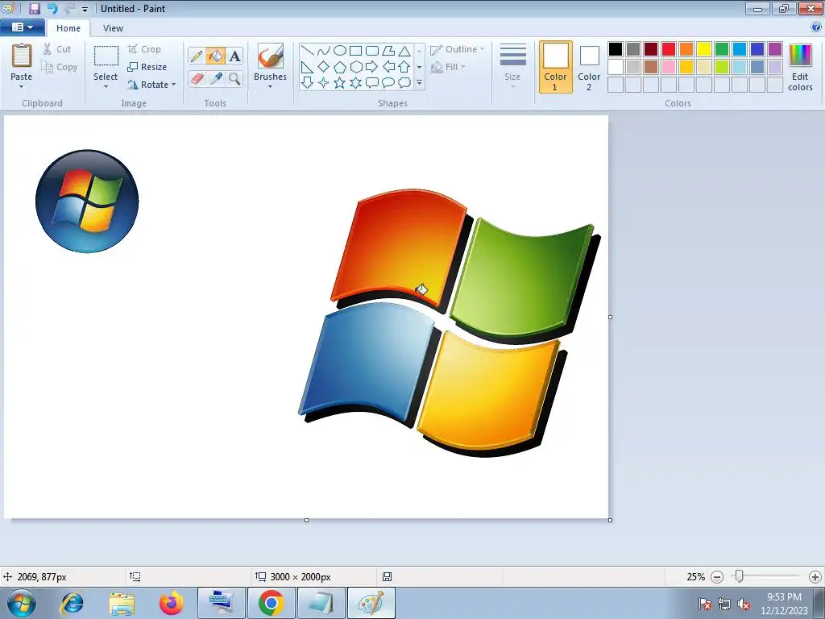Open the Rotate dropdown
The image size is (825, 619).
[x=151, y=84]
